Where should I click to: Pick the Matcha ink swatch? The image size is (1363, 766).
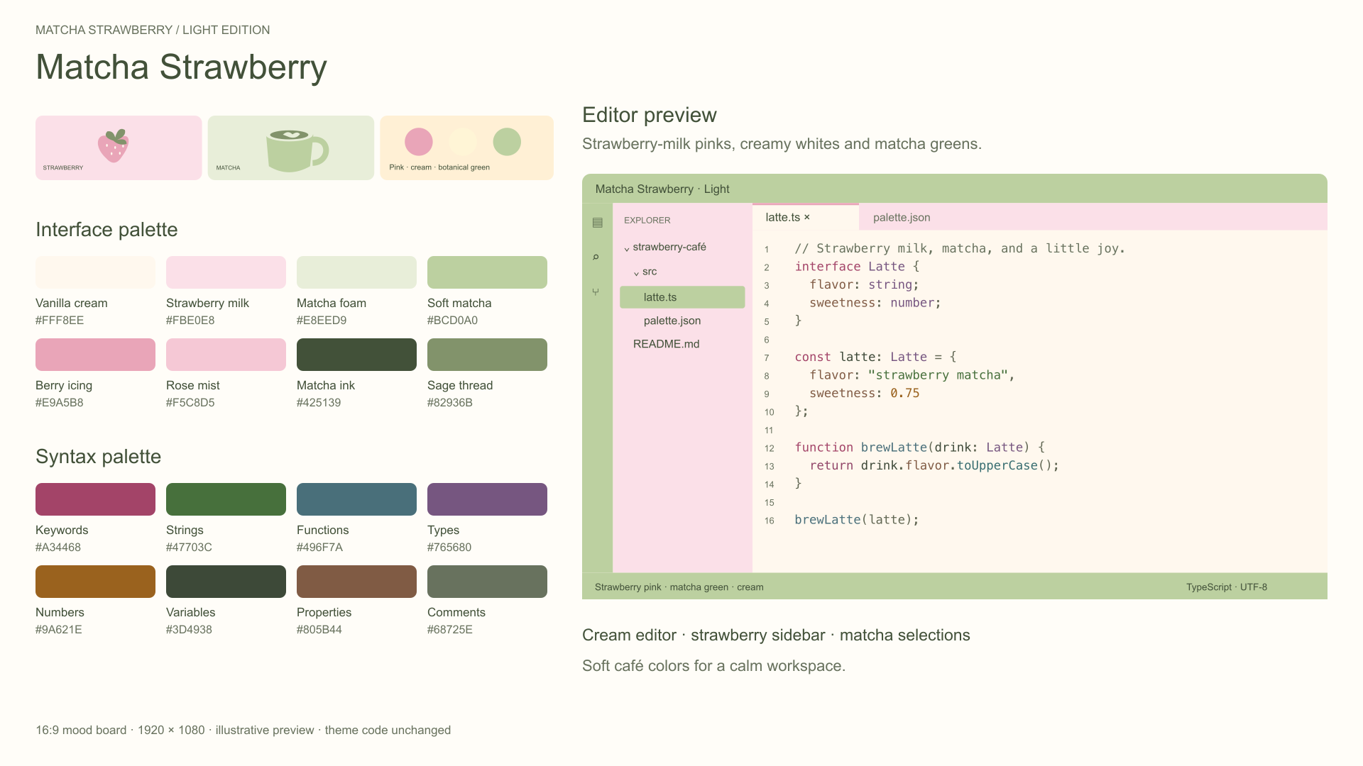click(x=356, y=355)
